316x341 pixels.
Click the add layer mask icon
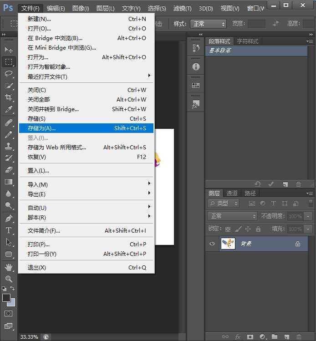pyautogui.click(x=250, y=337)
